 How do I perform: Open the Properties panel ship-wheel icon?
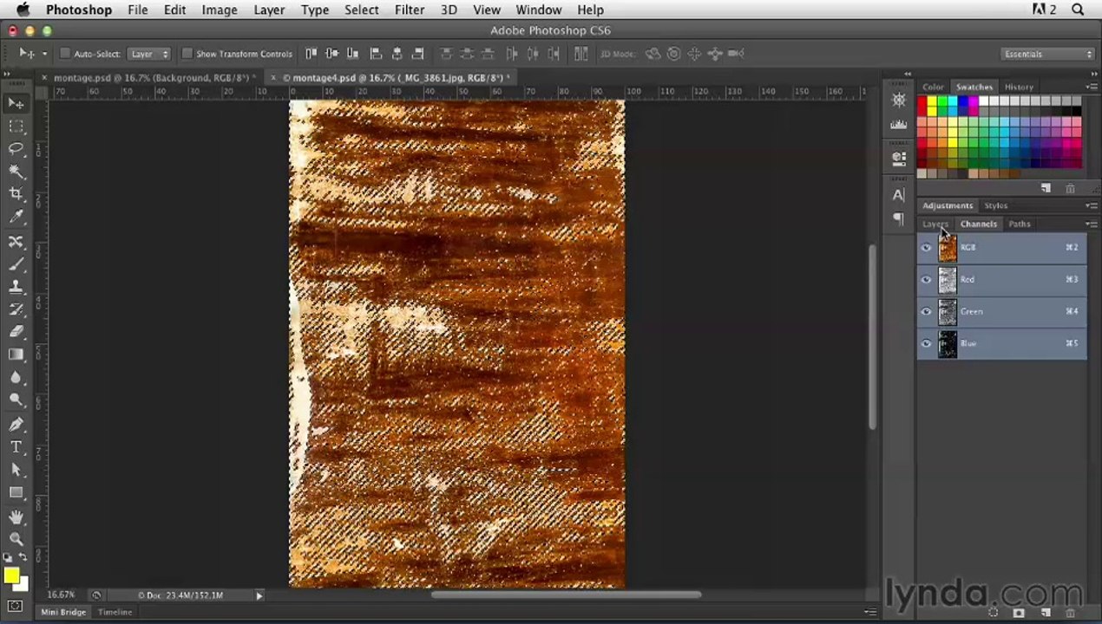(x=899, y=101)
